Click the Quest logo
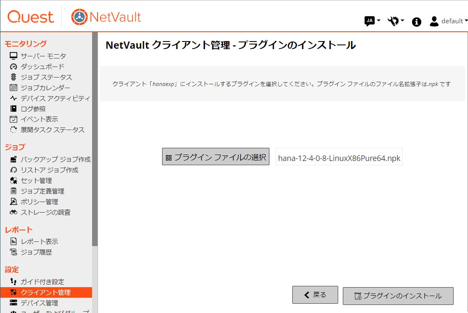 point(31,17)
